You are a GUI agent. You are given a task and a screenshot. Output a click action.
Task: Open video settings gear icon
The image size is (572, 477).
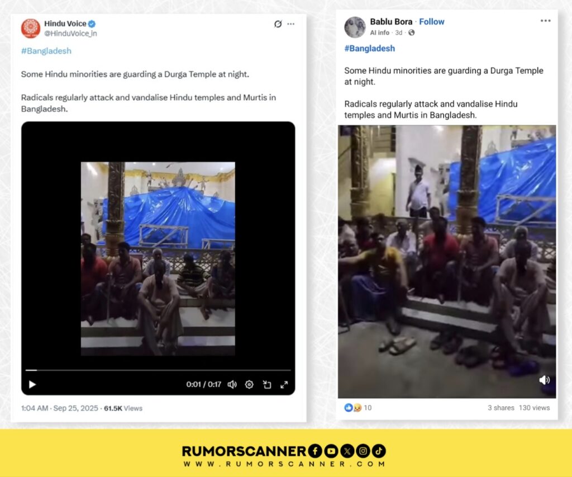click(x=249, y=385)
